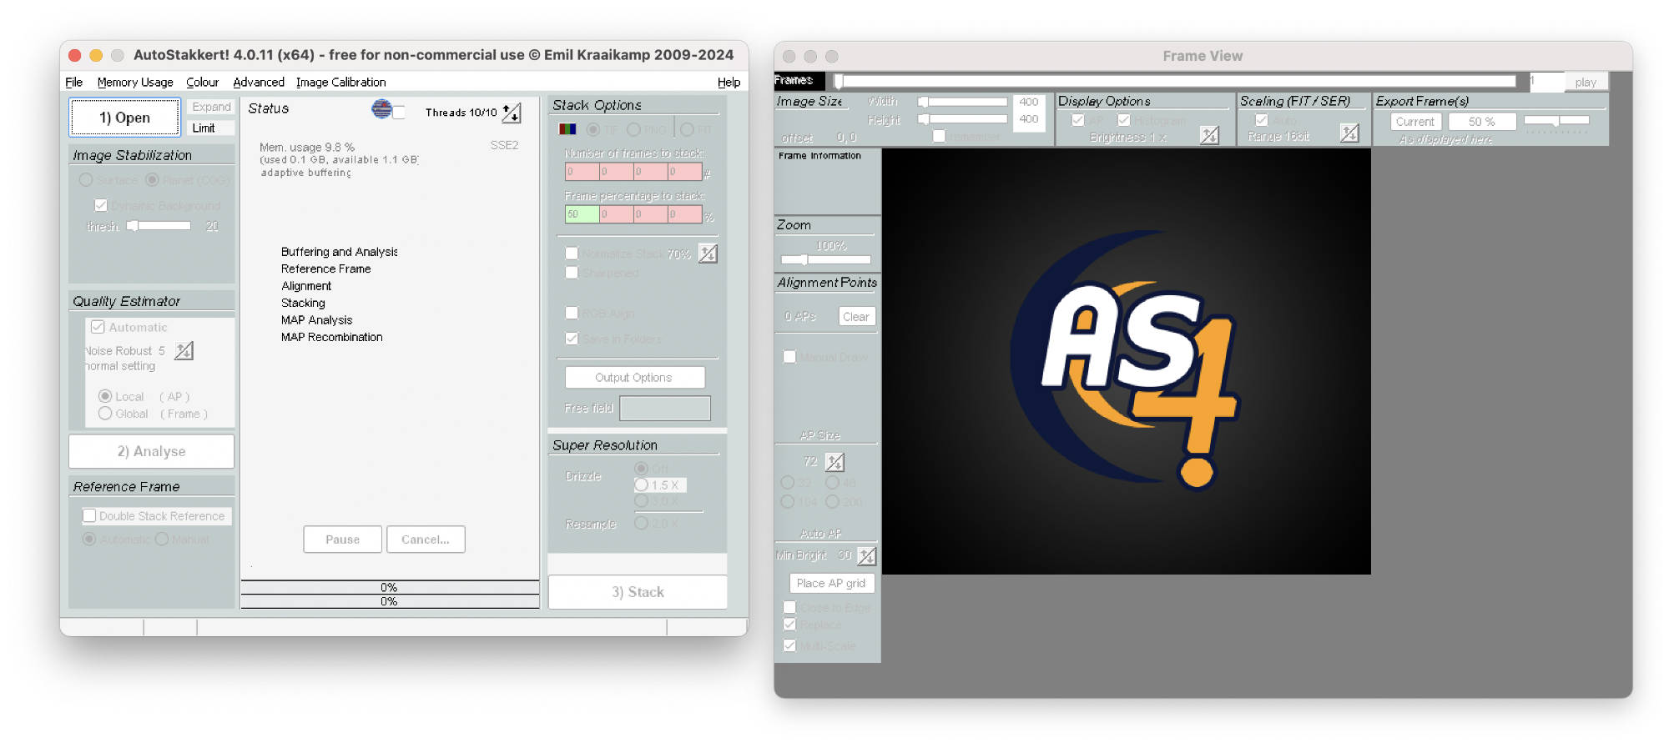The width and height of the screenshot is (1669, 743).
Task: Click the Threads 10/10 adjust arrows icon
Action: point(512,113)
